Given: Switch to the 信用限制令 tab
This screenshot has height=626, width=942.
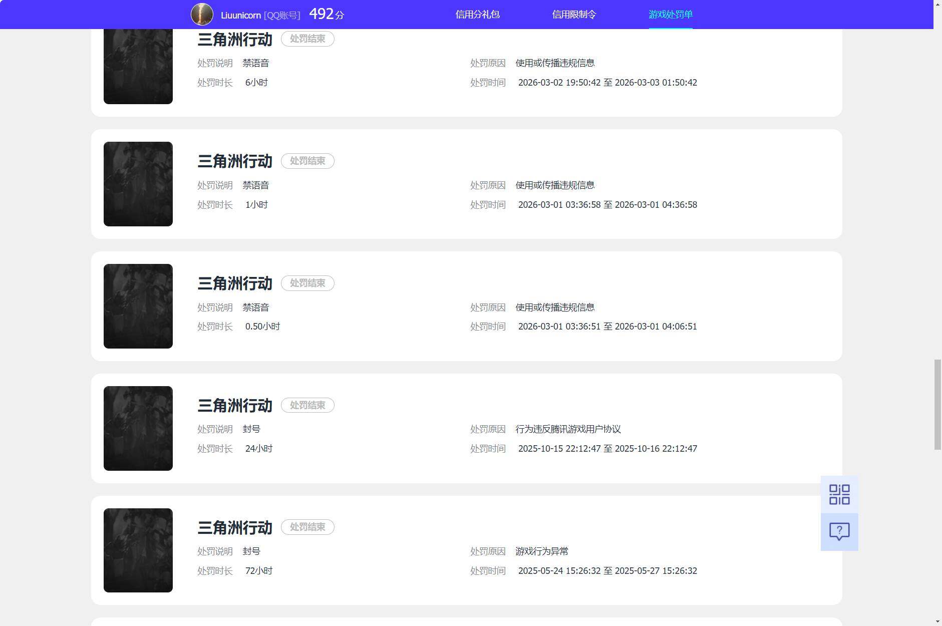Looking at the screenshot, I should click(574, 15).
